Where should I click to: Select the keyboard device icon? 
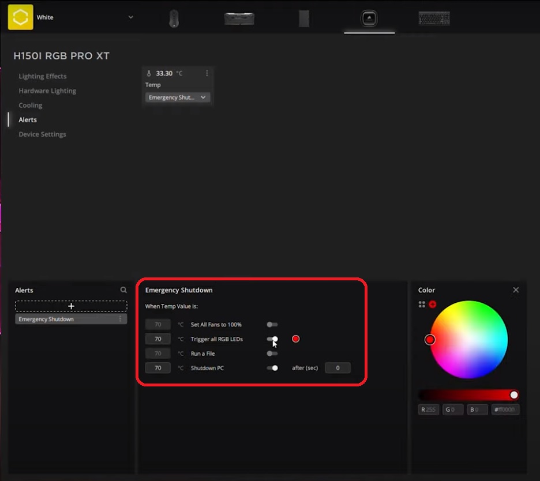434,18
